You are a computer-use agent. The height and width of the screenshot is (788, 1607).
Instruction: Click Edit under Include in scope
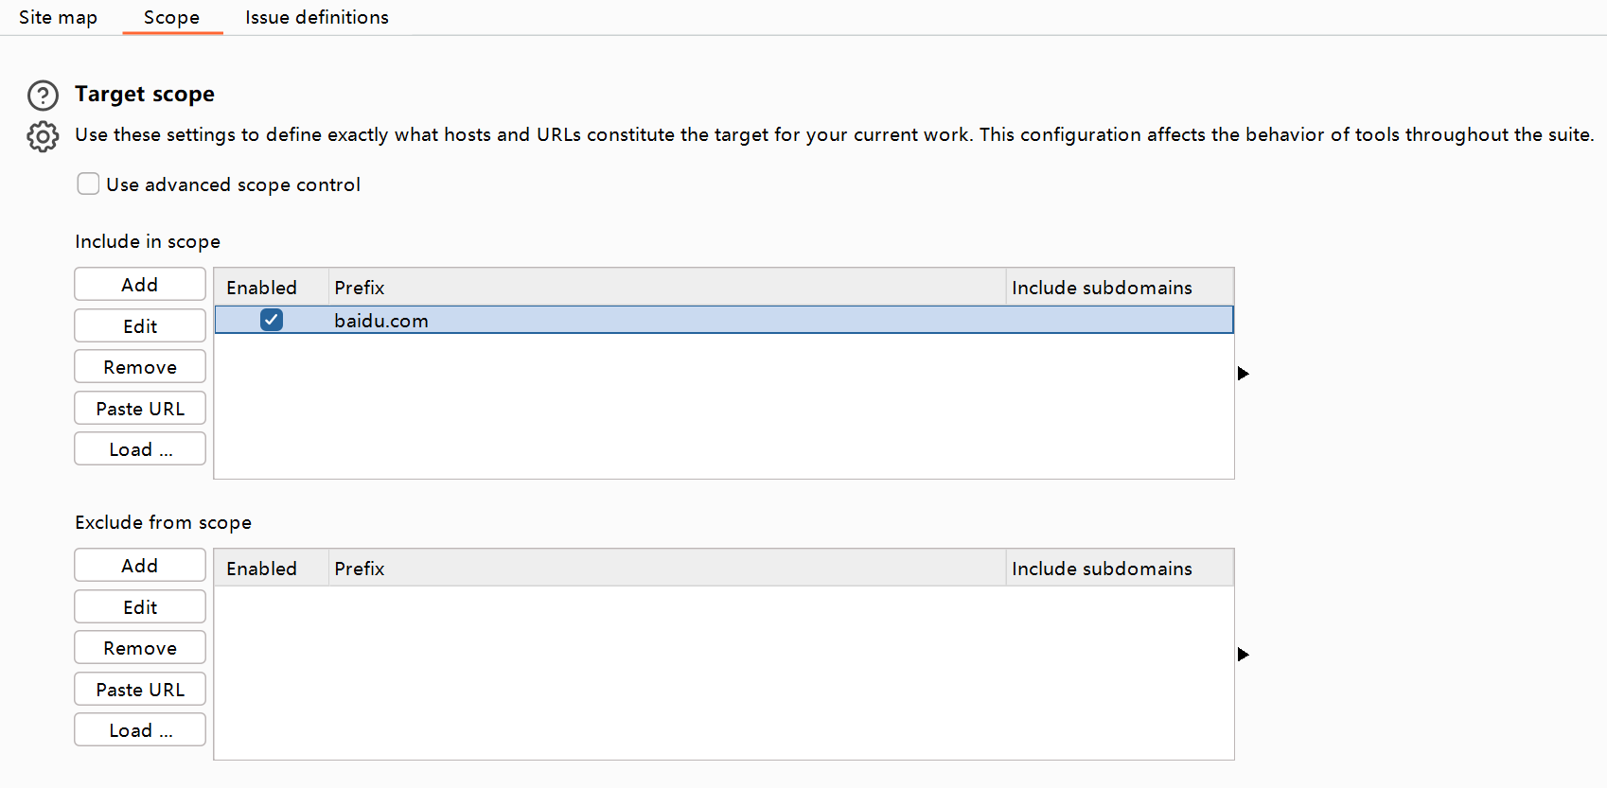(140, 325)
